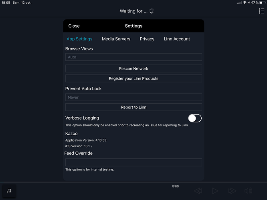Click iOS Version 13.1.2 text
This screenshot has height=200, width=267.
tap(79, 146)
